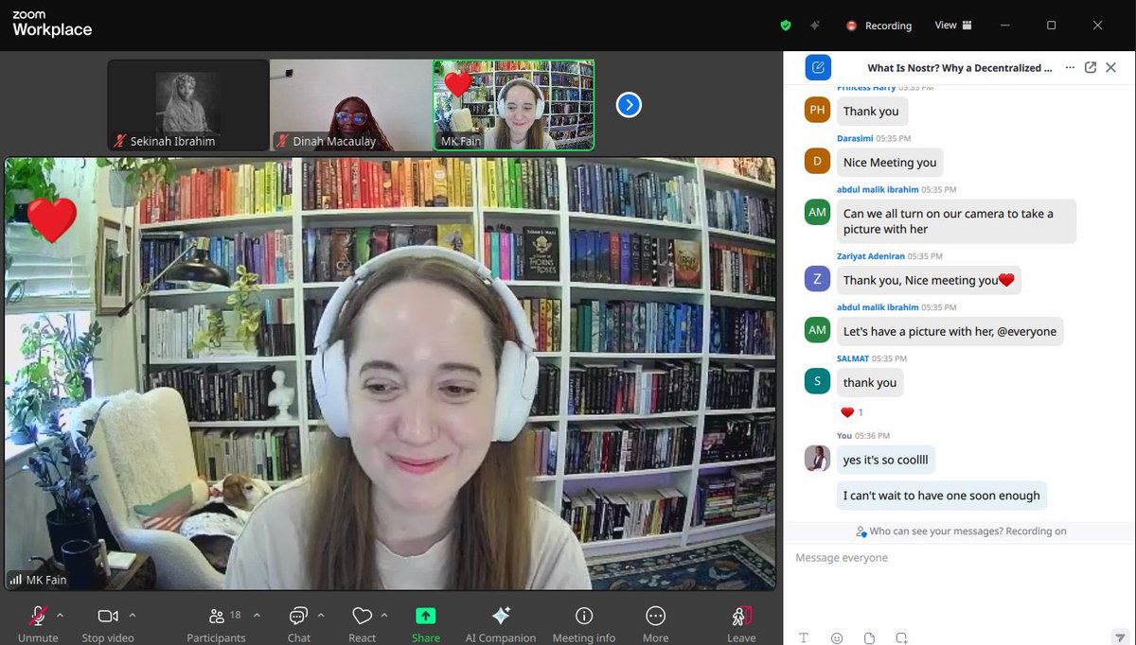Click the message 'Nice Meeting you'
1136x645 pixels.
point(890,162)
